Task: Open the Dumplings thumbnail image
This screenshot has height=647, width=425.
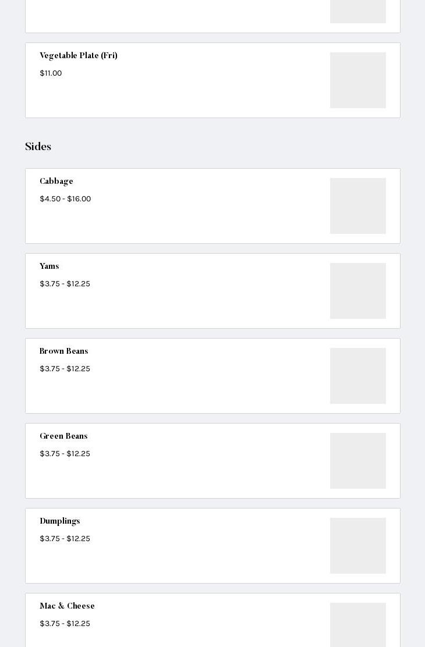Action: [357, 546]
